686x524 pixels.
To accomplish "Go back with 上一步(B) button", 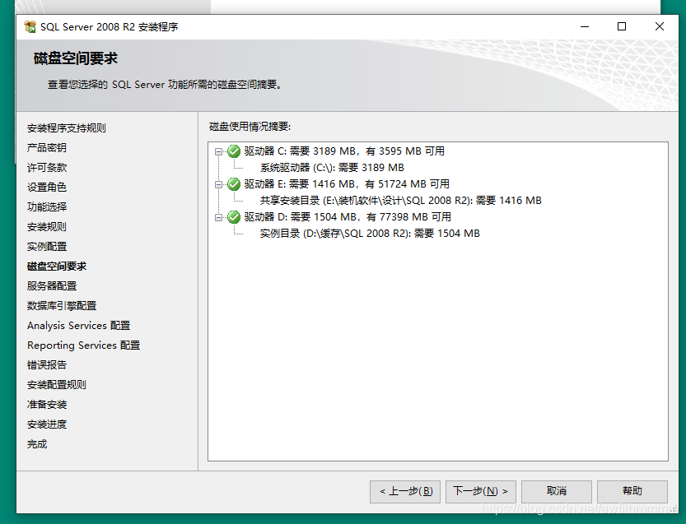I will (405, 492).
